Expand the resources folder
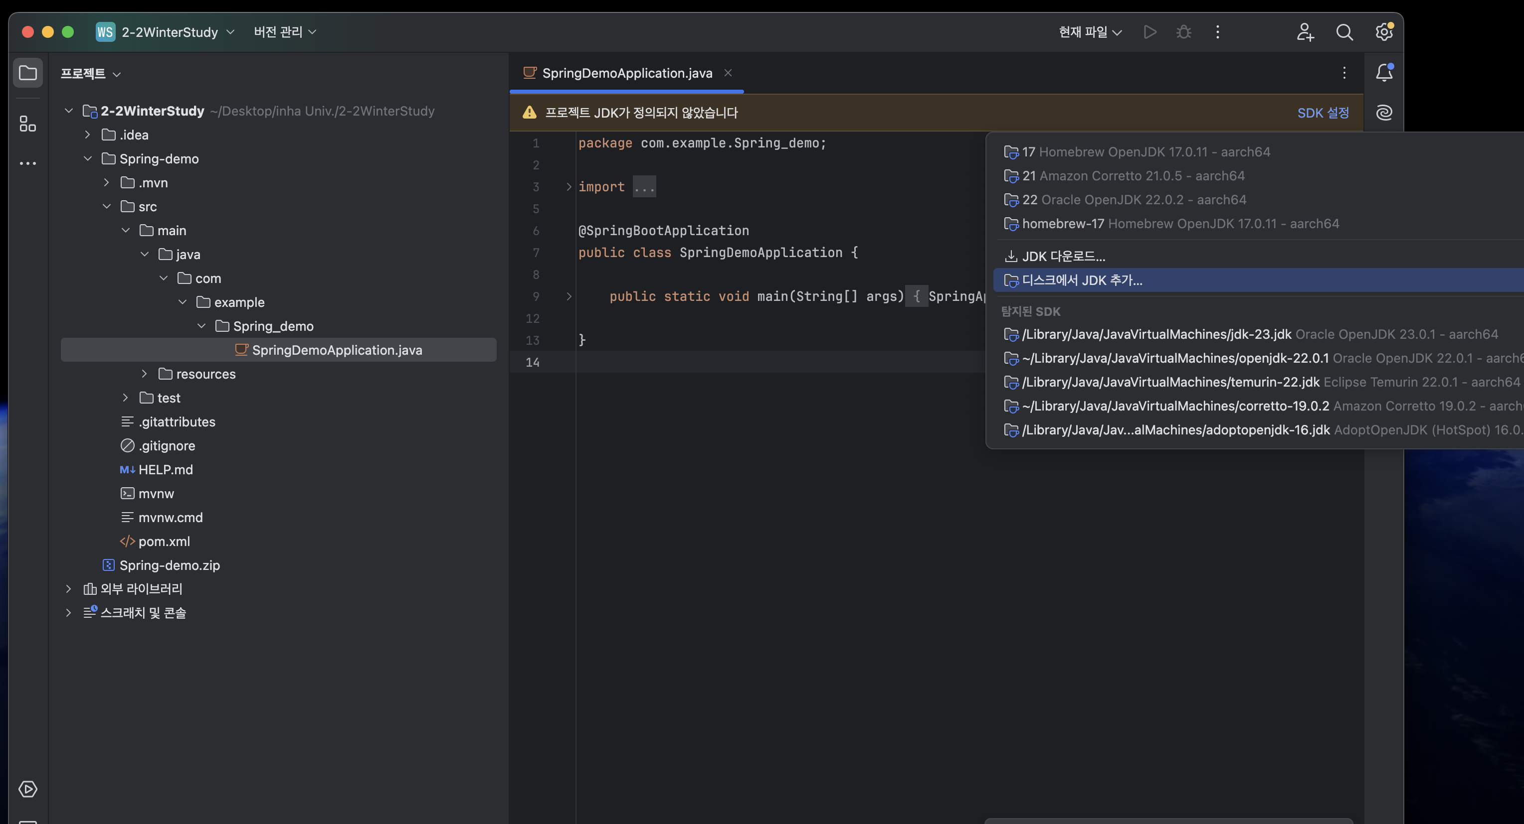1524x824 pixels. [144, 374]
